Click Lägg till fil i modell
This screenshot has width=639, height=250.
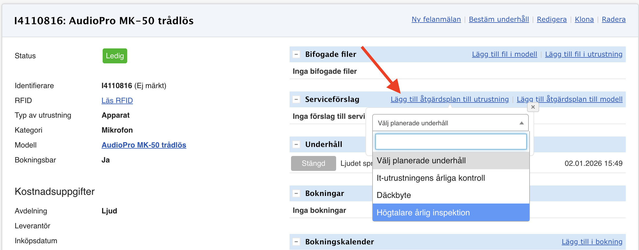pyautogui.click(x=504, y=54)
